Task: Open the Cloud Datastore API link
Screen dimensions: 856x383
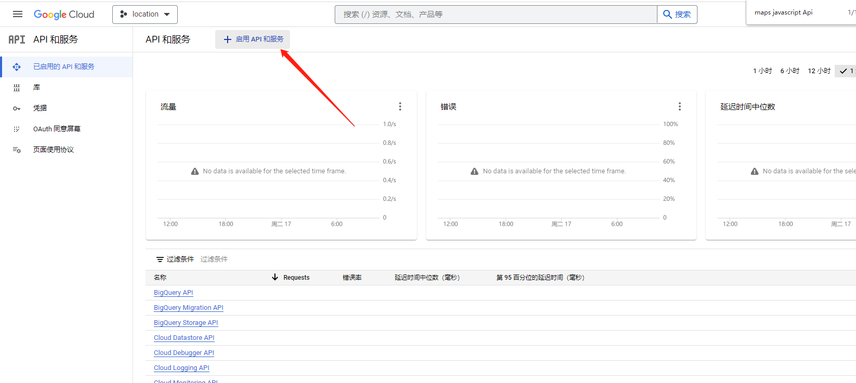Action: click(184, 338)
